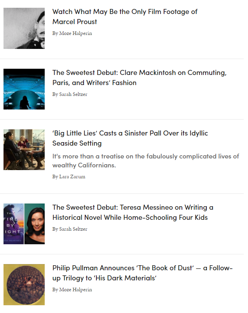Click the Marcel Proust portrait thumbnail
This screenshot has width=248, height=313.
pos(24,28)
